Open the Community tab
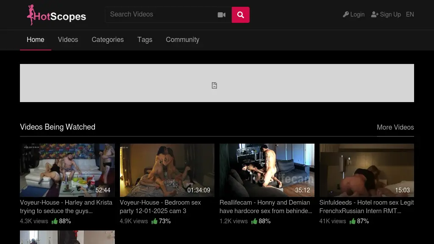Screen dimensions: 434x244 click(182, 40)
